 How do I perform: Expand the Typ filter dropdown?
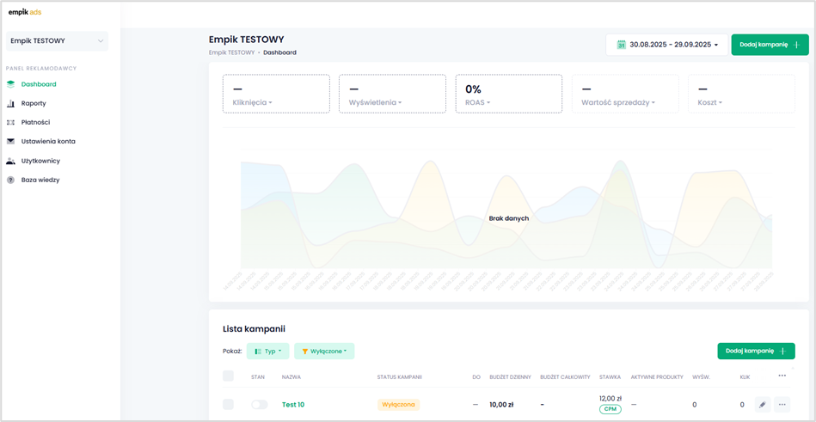pos(267,351)
